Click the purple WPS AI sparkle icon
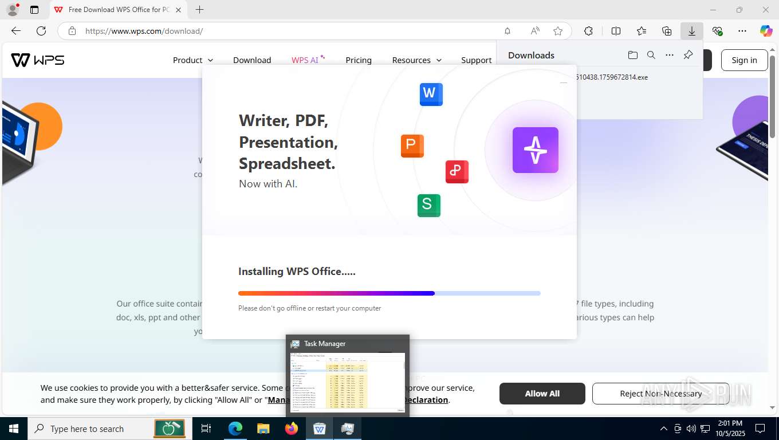779x440 pixels. coord(536,150)
